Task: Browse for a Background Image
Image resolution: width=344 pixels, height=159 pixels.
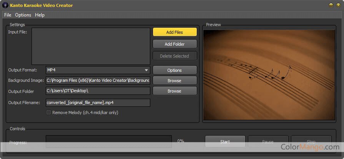Action: (x=174, y=81)
